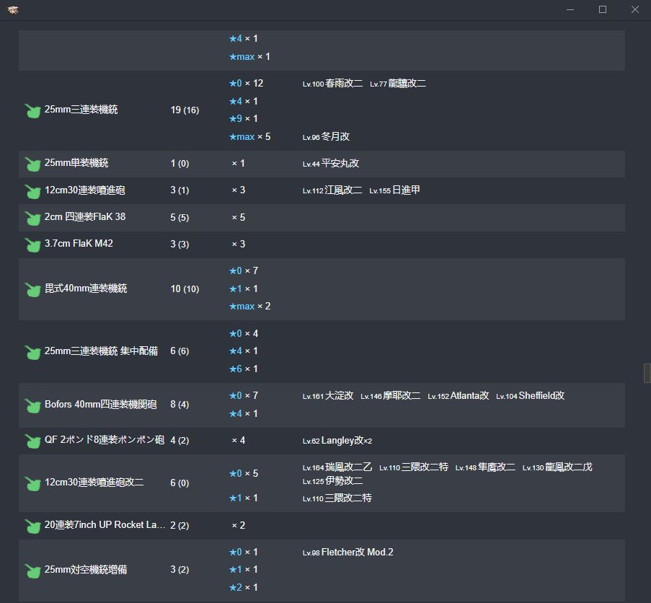Click the count 10 (10)
Screen dimensions: 651x603
(x=185, y=289)
